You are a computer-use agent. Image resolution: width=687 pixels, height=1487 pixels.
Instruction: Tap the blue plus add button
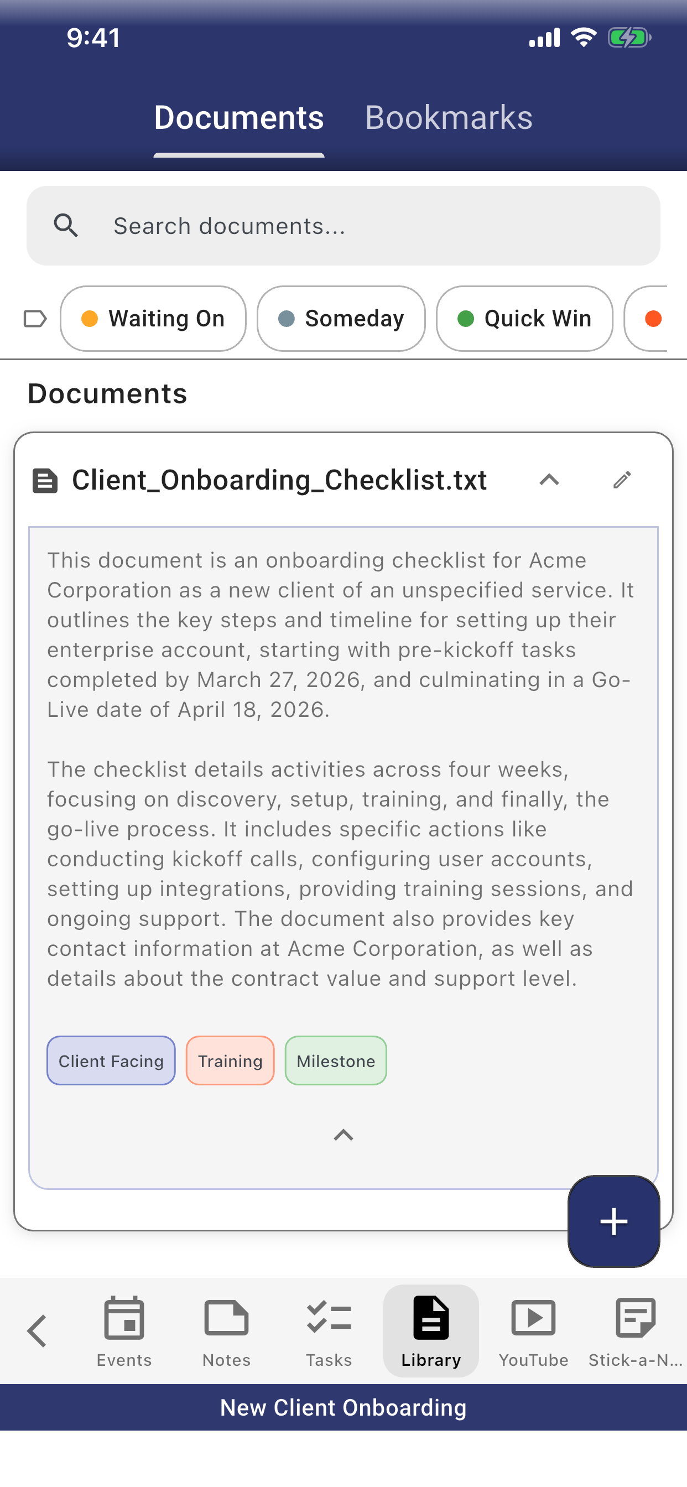[613, 1221]
